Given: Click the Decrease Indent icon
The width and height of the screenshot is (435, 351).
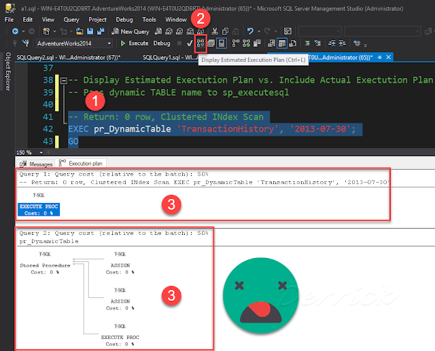Looking at the screenshot, I should point(332,43).
